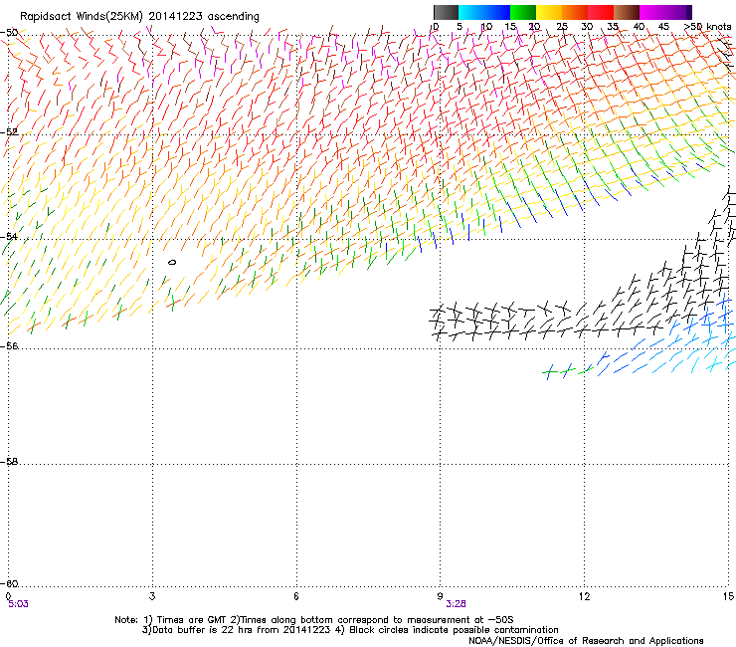The height and width of the screenshot is (647, 736).
Task: Click the 'Times are GMT' note line
Action: tap(313, 620)
